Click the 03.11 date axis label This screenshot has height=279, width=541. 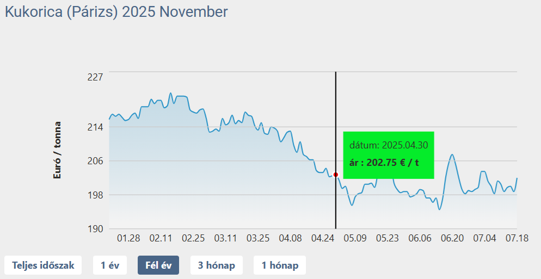(225, 238)
